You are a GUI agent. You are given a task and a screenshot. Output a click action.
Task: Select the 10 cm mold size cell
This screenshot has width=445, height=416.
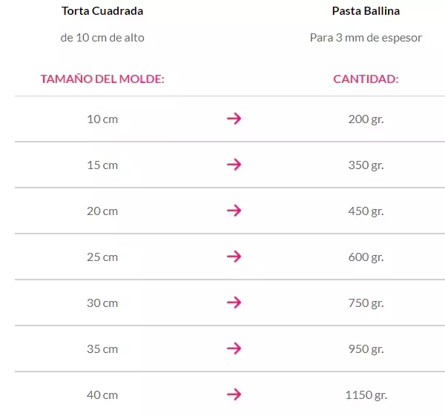102,119
